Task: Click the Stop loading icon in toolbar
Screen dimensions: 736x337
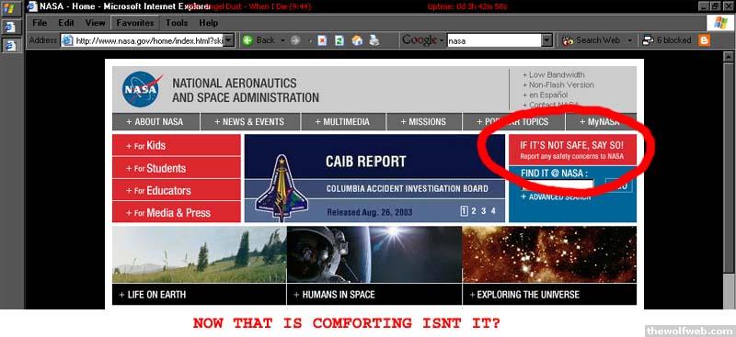Action: [x=322, y=40]
